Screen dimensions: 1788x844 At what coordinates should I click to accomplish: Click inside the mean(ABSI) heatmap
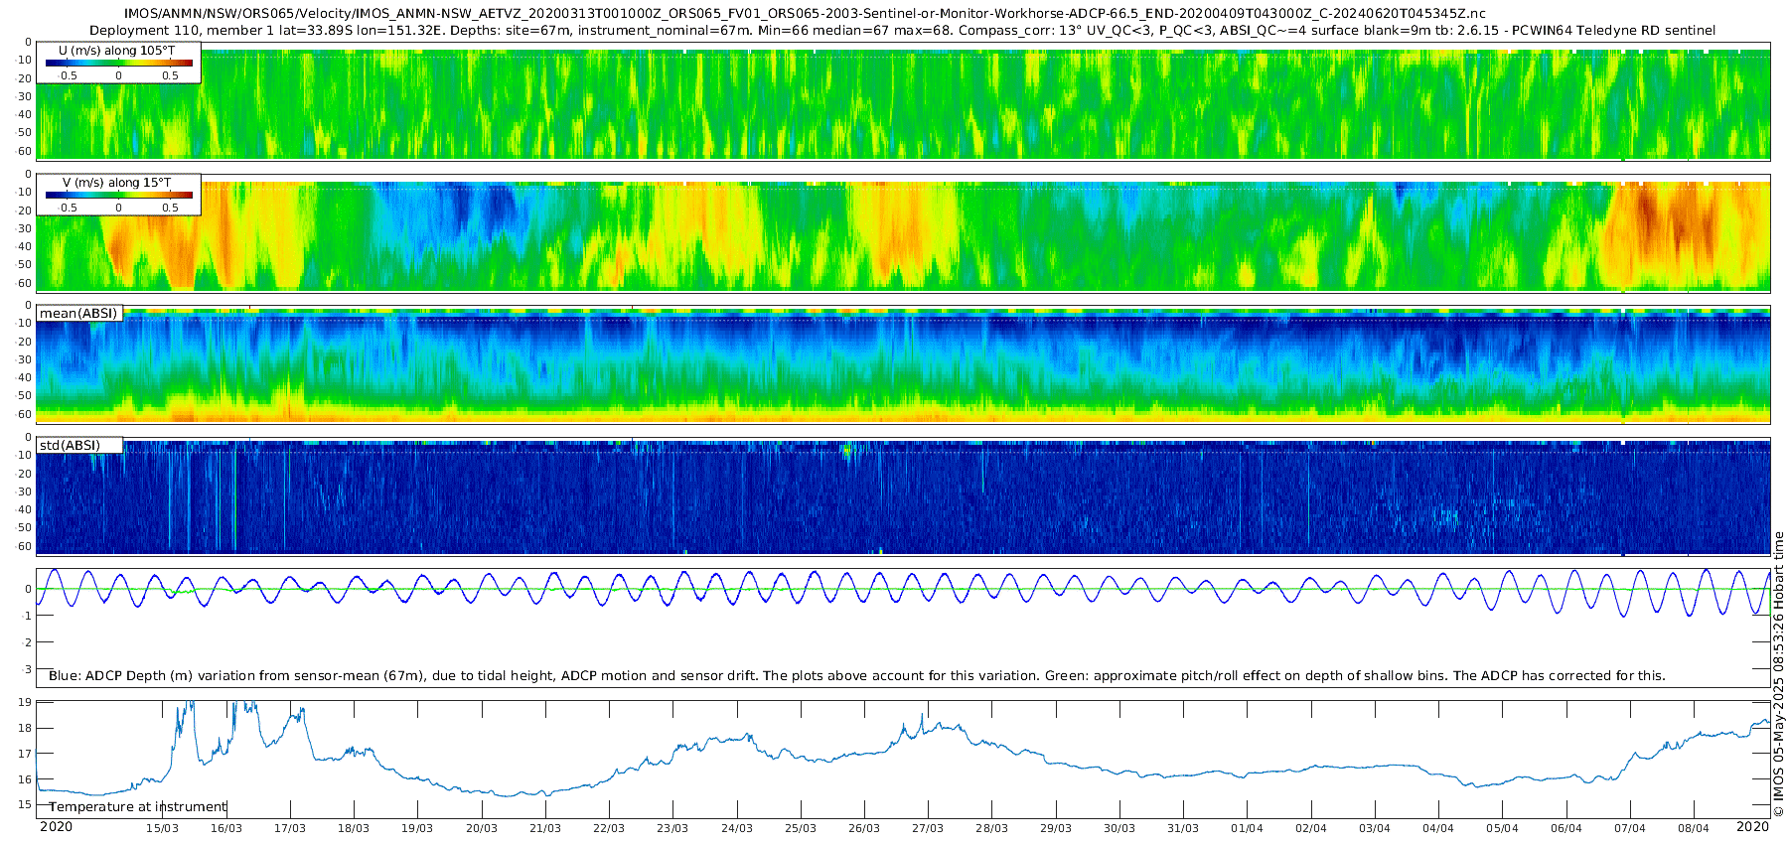coord(903,366)
